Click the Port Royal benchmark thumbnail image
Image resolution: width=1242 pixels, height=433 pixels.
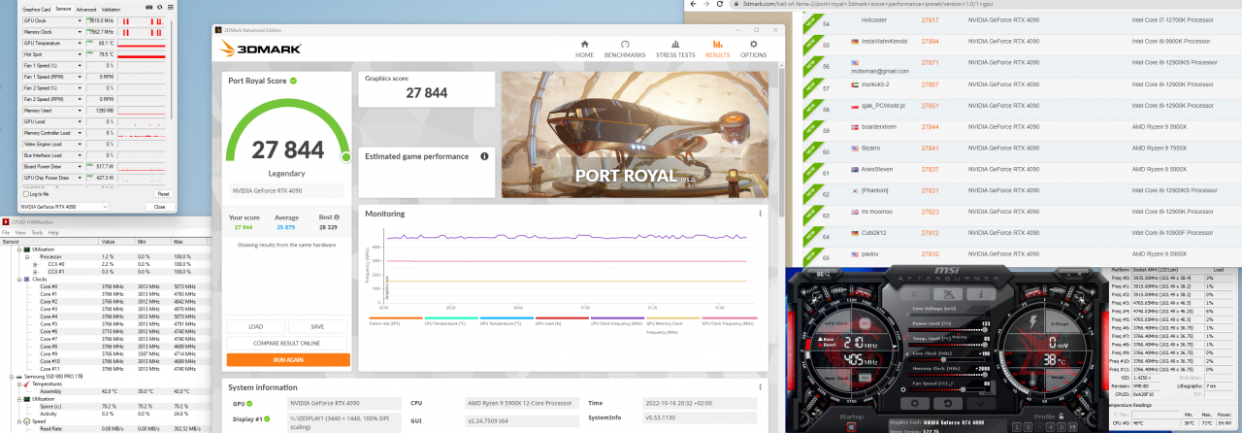click(x=634, y=134)
